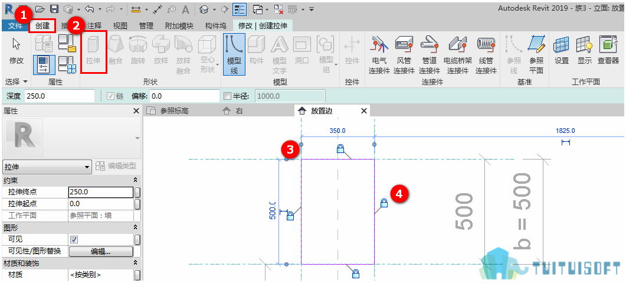Select the Aligned Dimension icon
This screenshot has width=626, height=283.
point(158,8)
